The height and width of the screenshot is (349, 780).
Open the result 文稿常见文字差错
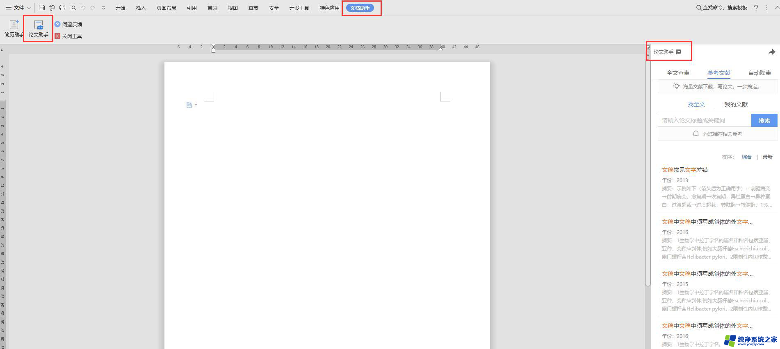click(685, 170)
